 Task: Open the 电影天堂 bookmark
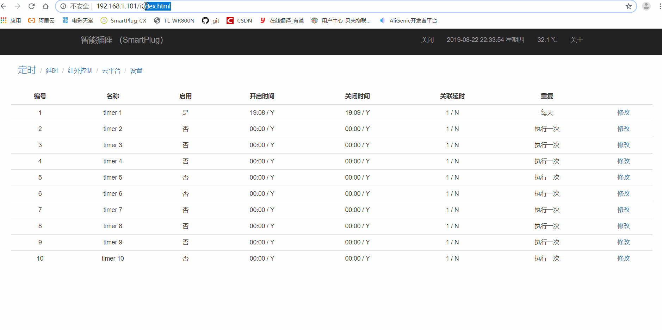coord(78,20)
